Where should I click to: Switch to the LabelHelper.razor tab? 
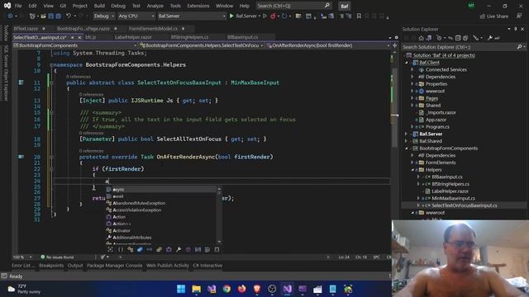tap(133, 37)
